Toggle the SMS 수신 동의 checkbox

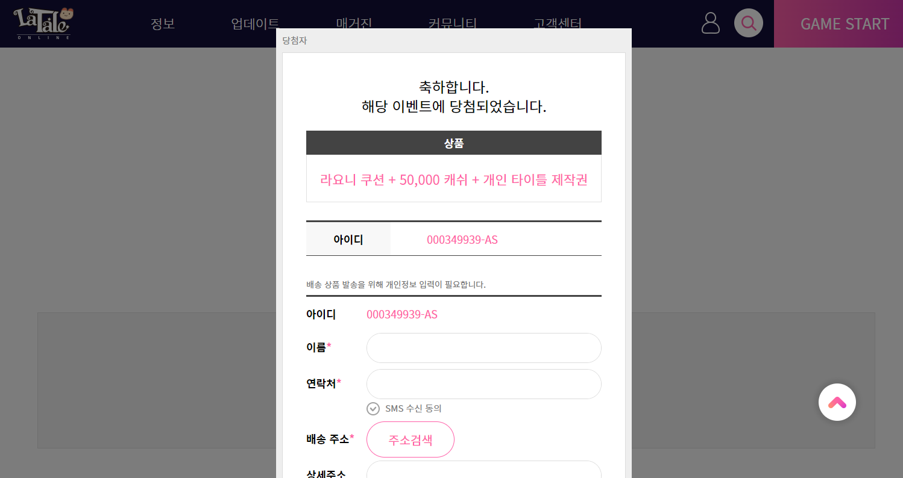click(373, 409)
